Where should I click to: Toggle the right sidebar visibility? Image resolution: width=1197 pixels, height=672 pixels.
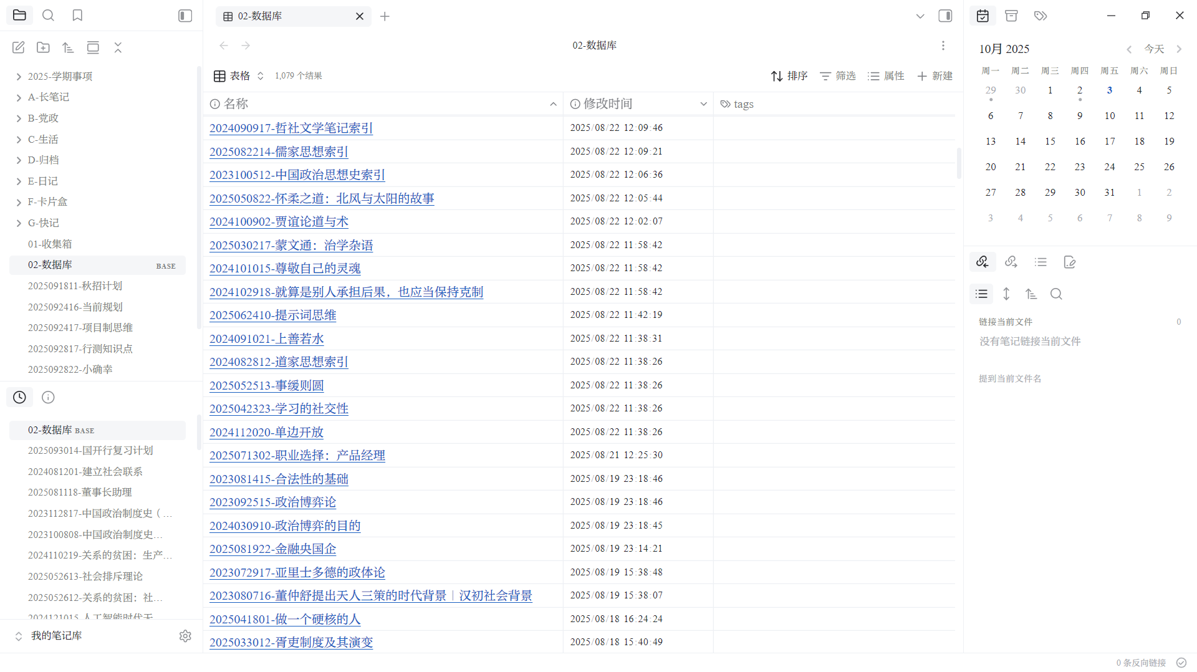(x=945, y=16)
